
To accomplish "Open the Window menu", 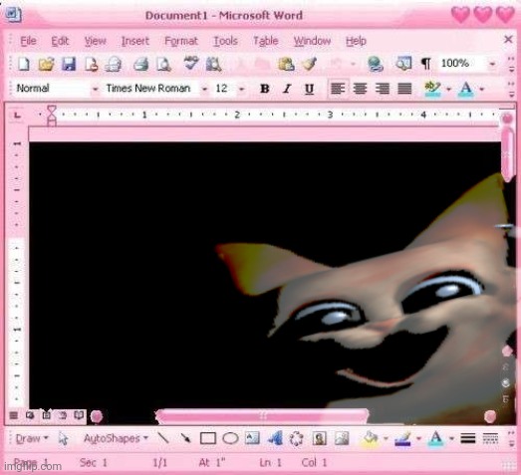I will tap(312, 41).
